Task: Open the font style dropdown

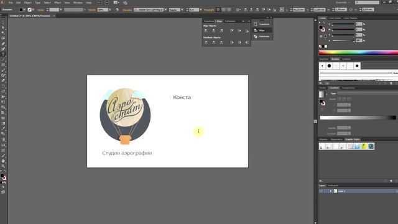Action: 182,10
